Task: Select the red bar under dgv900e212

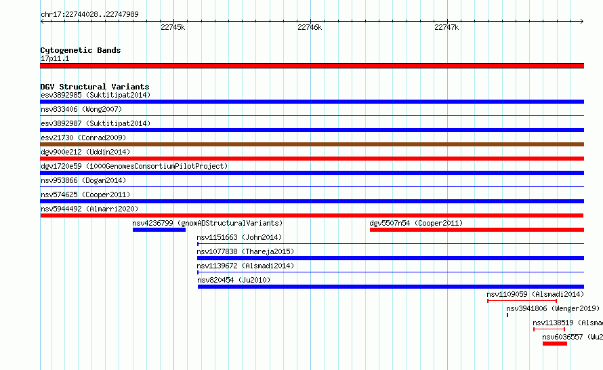Action: pos(312,159)
